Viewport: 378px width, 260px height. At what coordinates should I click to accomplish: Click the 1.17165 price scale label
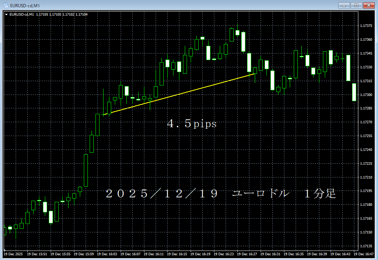pos(366,219)
